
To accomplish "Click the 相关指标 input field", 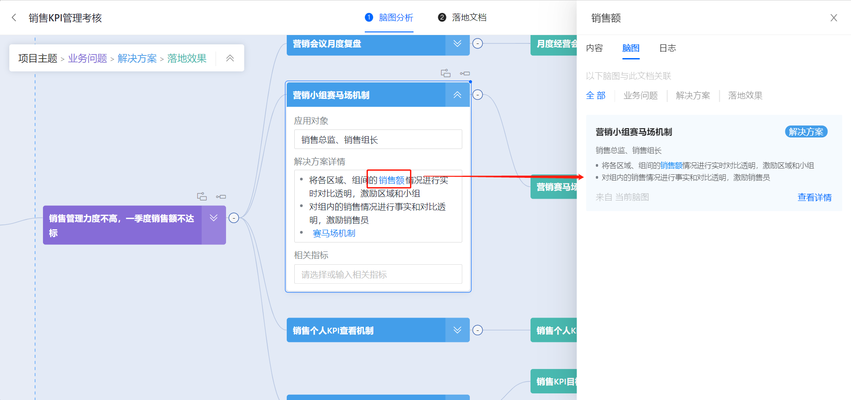I will pyautogui.click(x=378, y=275).
